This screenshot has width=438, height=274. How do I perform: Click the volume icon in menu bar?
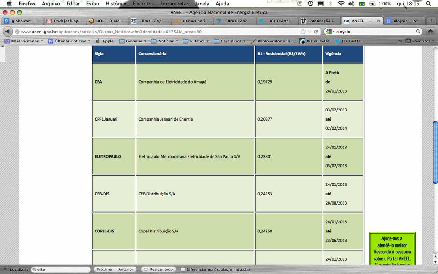(x=351, y=4)
